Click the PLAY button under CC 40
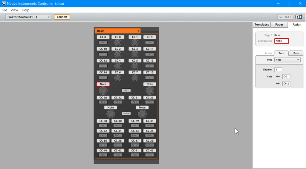 coord(103,155)
